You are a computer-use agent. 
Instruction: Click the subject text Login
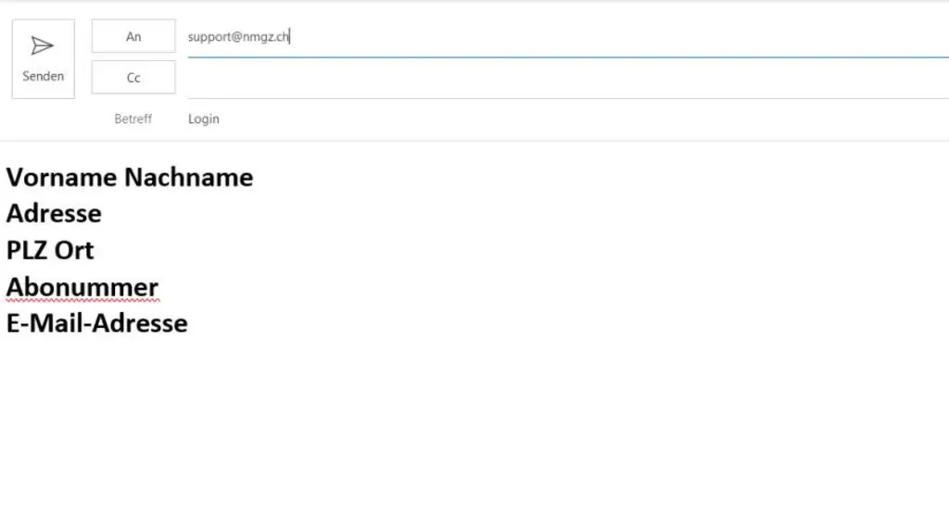pos(204,119)
